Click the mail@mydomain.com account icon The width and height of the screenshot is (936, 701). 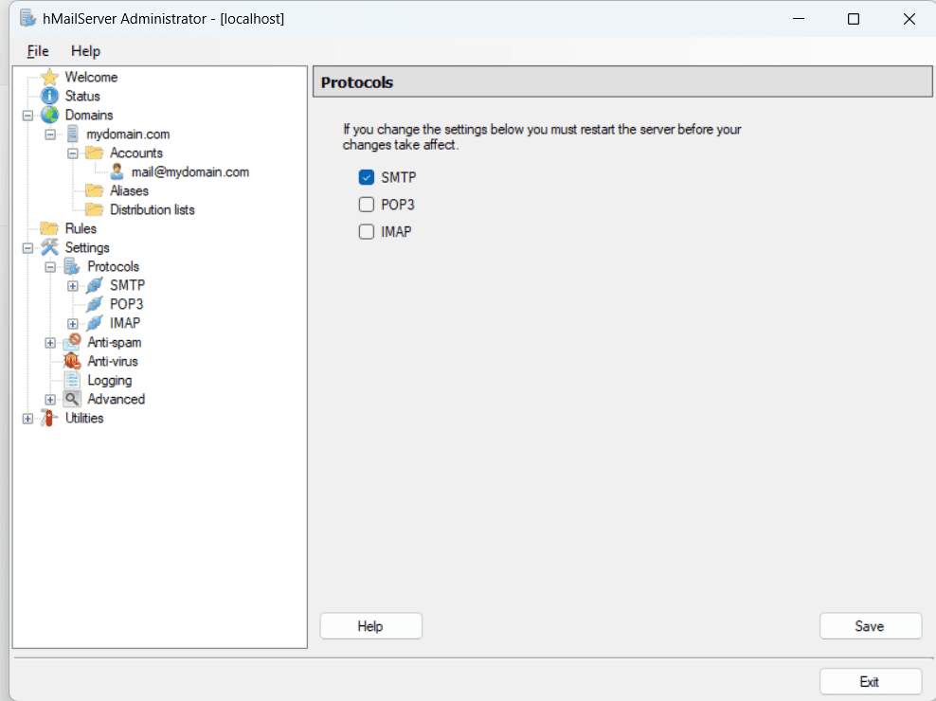point(116,171)
